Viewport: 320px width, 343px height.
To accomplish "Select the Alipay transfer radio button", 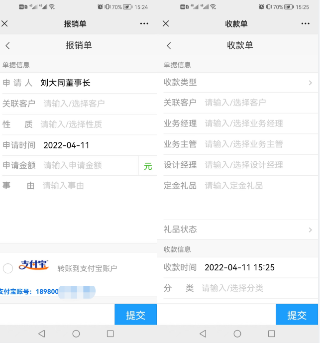I will [x=8, y=268].
